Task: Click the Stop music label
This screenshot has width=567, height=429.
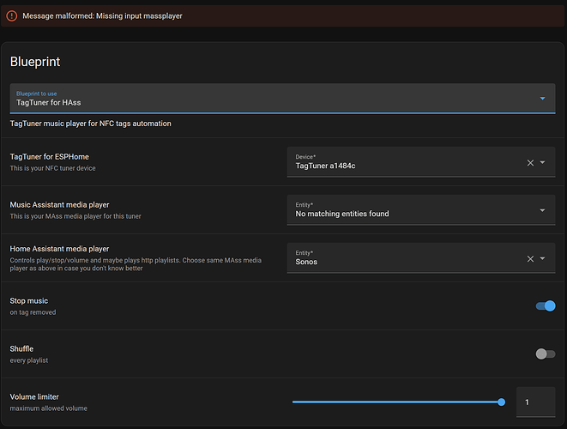Action: tap(29, 301)
